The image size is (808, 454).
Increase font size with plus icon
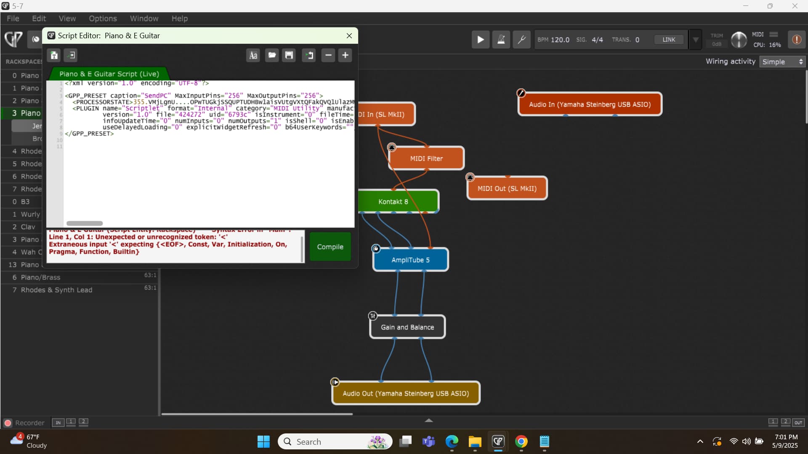pos(346,55)
